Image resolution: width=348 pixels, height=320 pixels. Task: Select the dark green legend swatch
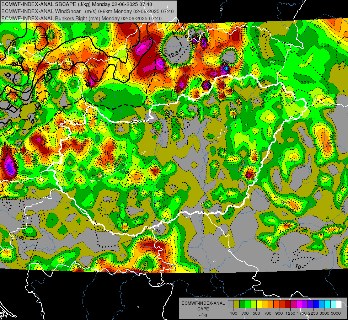[242, 304]
